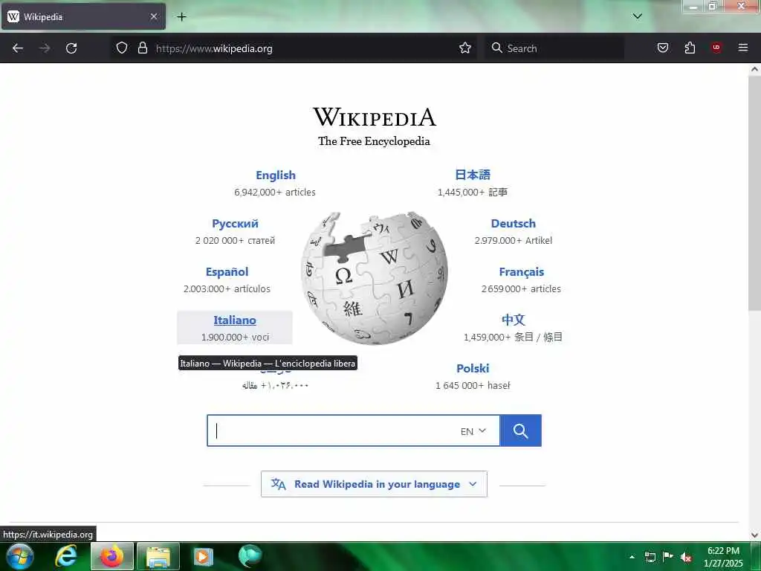The height and width of the screenshot is (571, 761).
Task: Click the page vertical scrollbar thumb
Action: pos(754,193)
